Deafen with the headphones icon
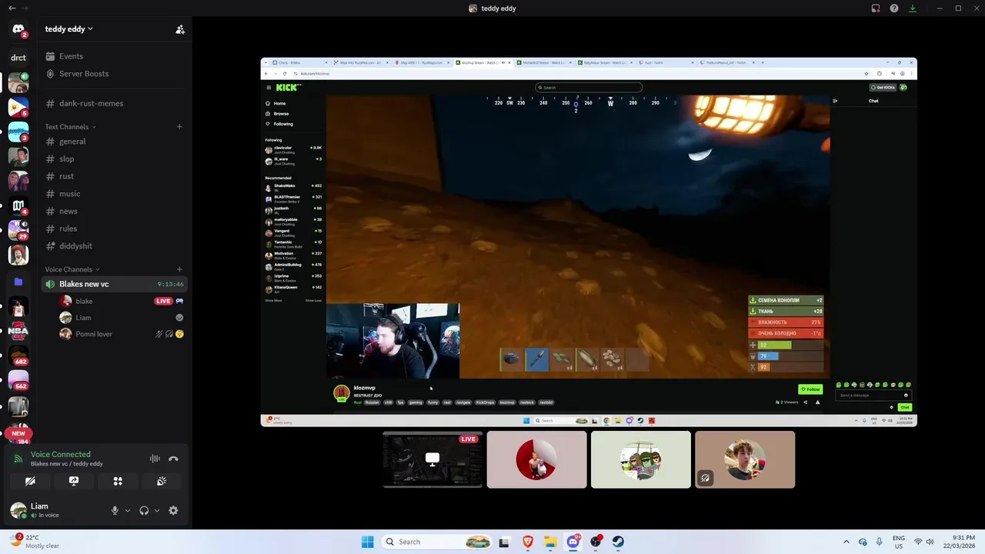The image size is (985, 554). coord(144,510)
